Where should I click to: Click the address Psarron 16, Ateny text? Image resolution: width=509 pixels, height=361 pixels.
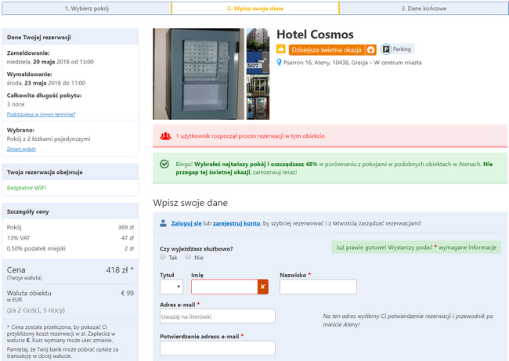tap(352, 63)
